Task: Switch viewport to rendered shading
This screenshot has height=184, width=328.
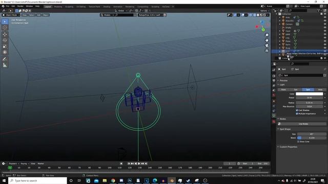Action: 264,15
